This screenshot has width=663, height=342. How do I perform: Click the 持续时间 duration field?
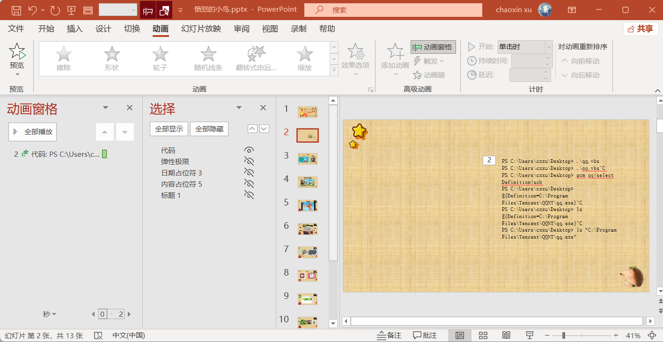click(x=533, y=61)
